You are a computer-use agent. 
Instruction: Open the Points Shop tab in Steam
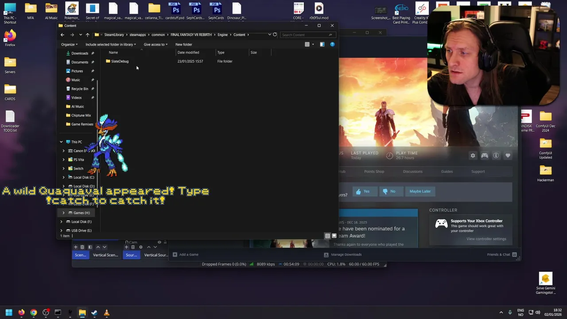tap(374, 171)
